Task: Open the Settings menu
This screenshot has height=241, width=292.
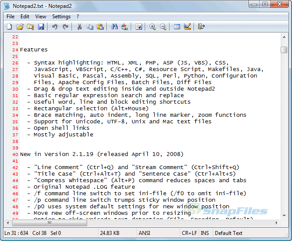Action: point(61,17)
